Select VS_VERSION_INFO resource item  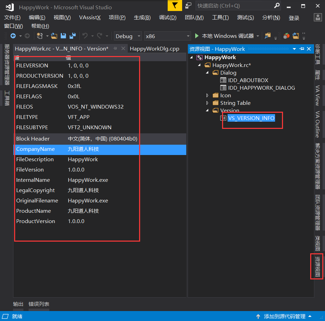click(x=251, y=118)
